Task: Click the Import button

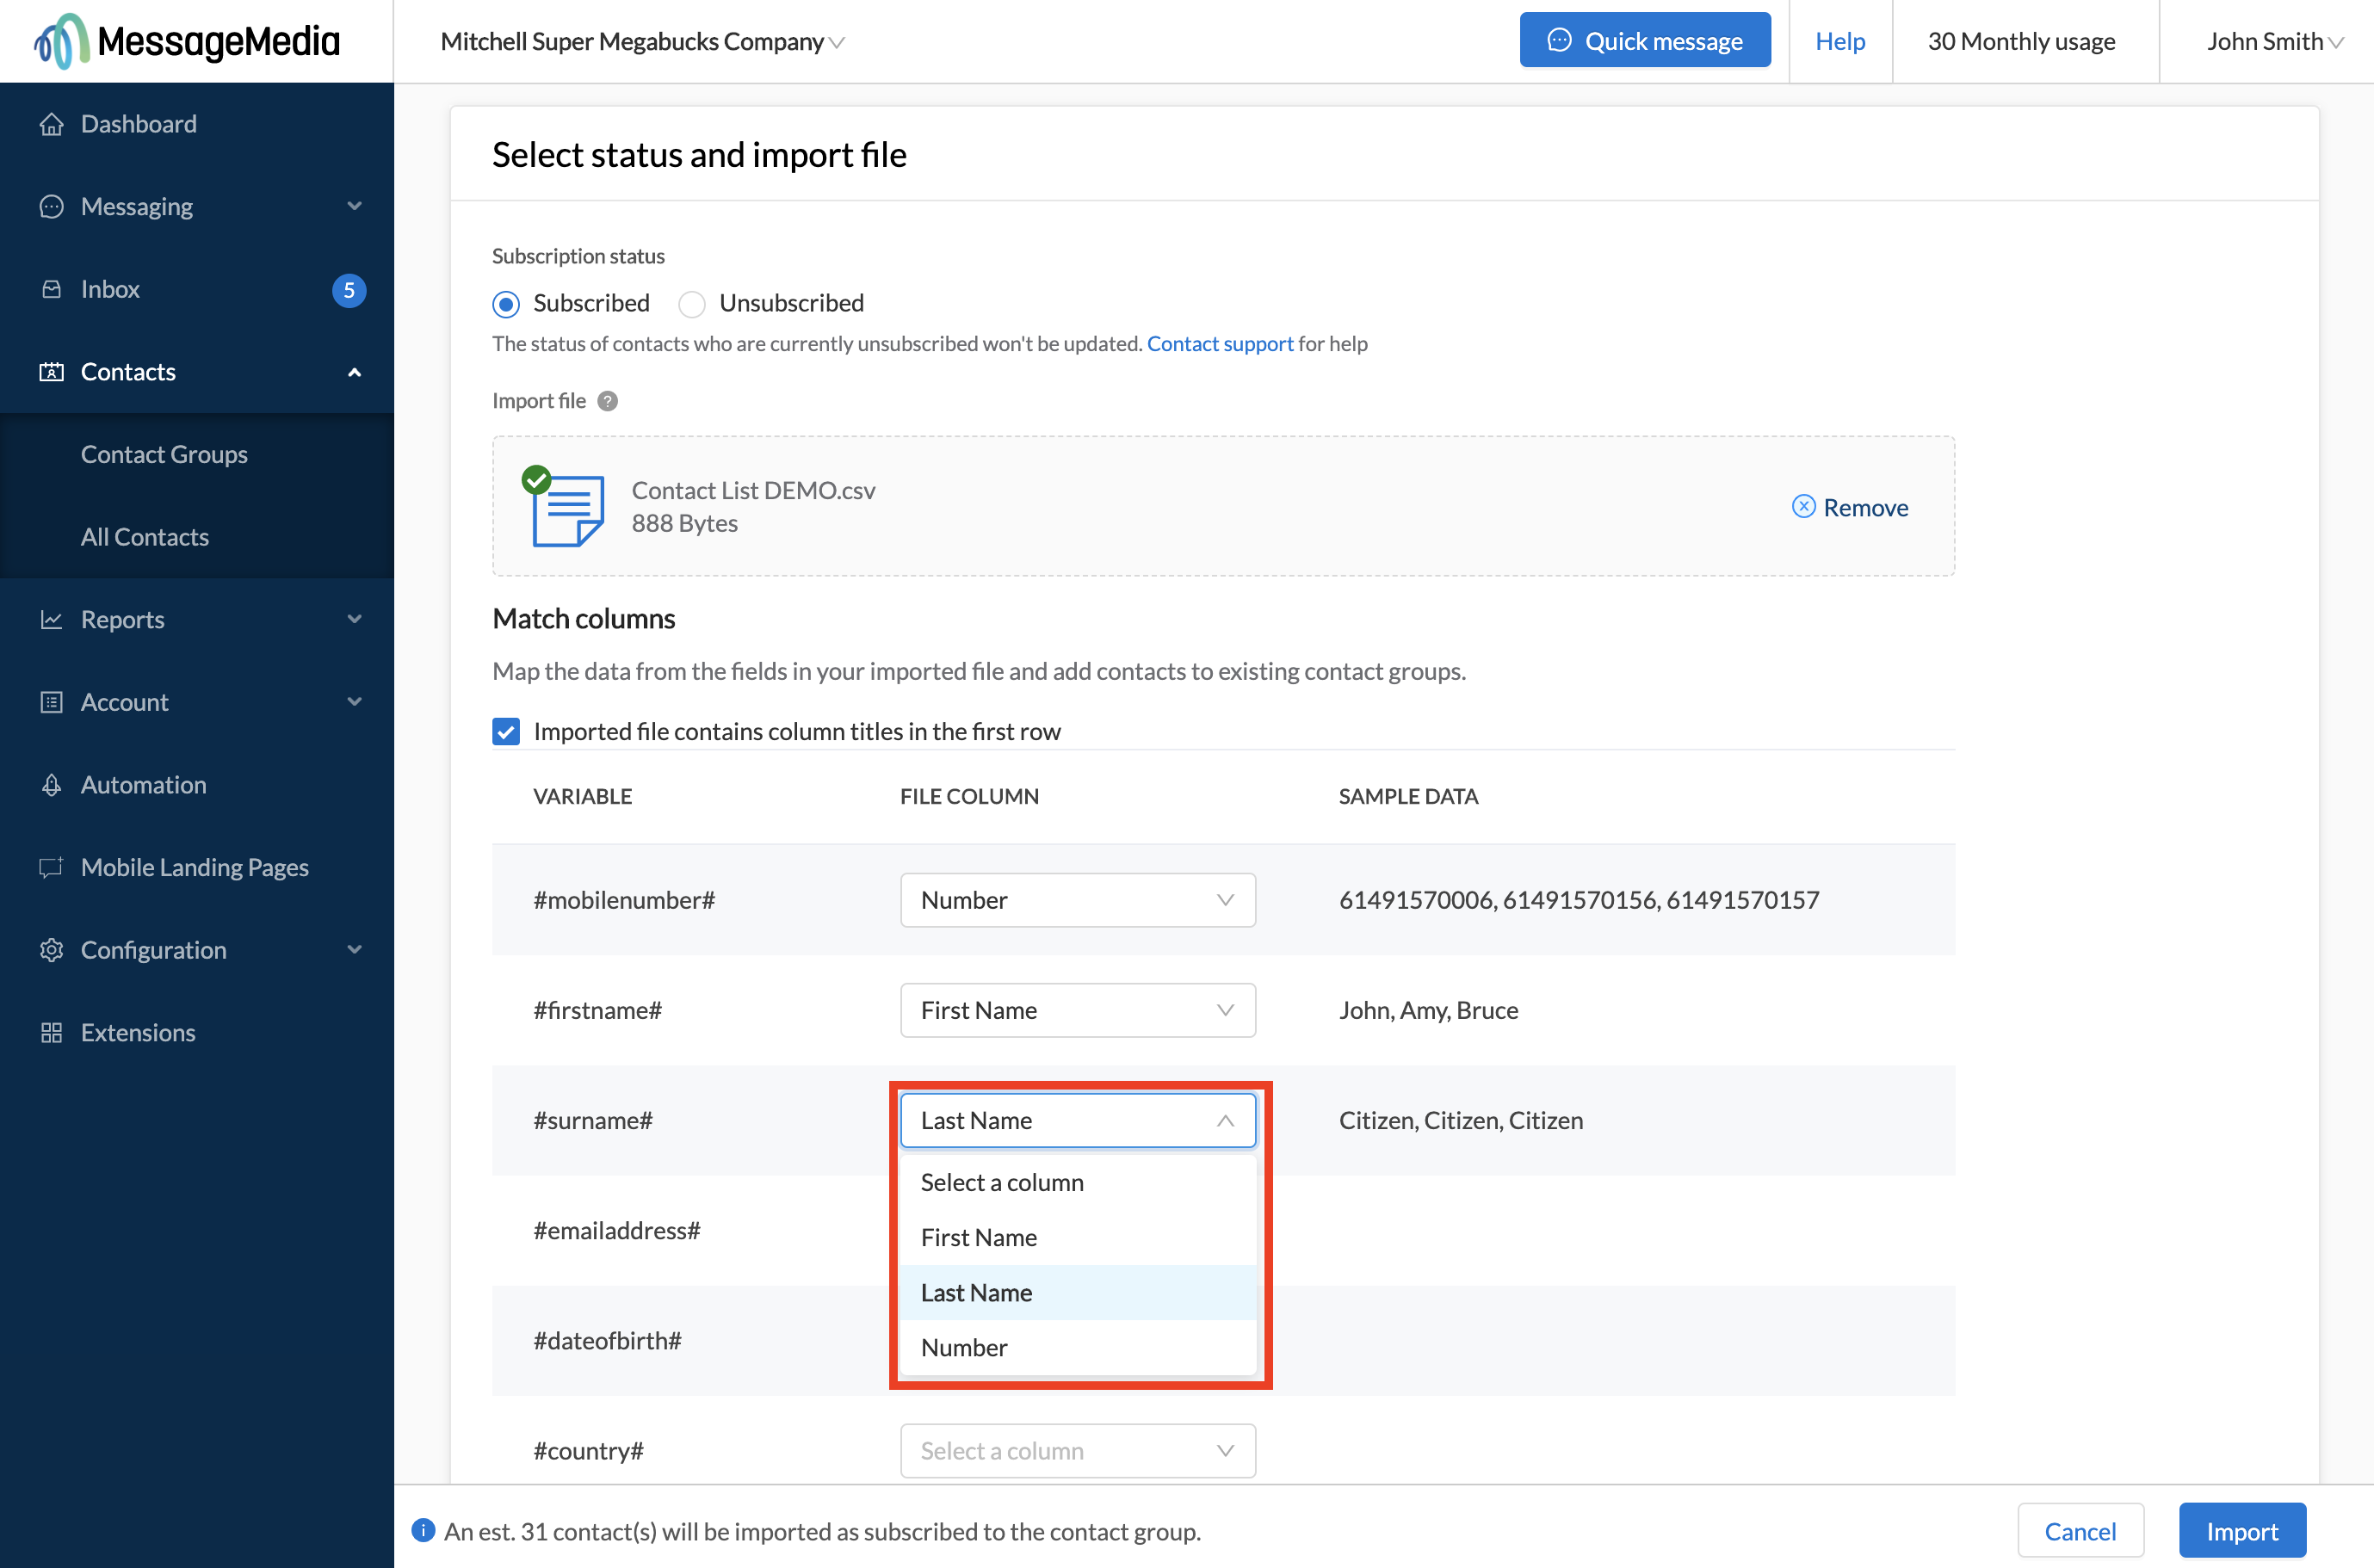Action: point(2242,1530)
